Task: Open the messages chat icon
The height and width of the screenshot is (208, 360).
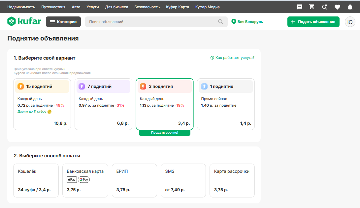Action: [299, 7]
